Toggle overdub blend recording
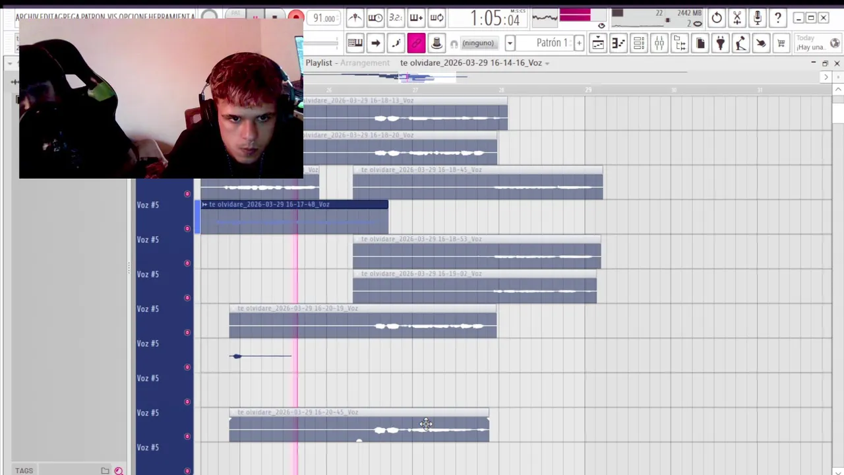Image resolution: width=844 pixels, height=475 pixels. point(416,18)
